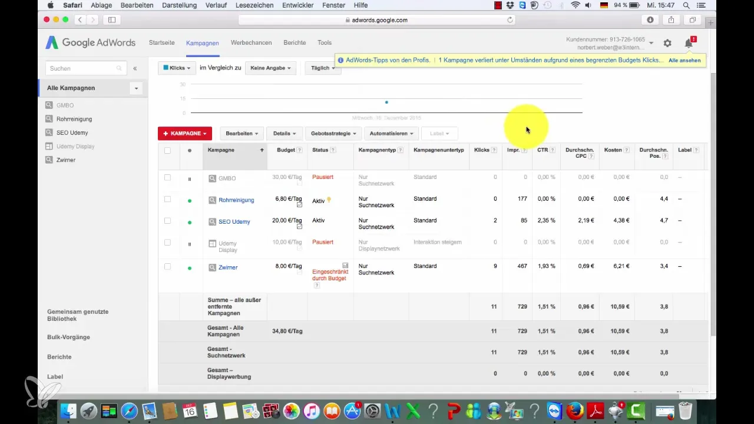Select GMBO in the sidebar campaign list

(x=65, y=105)
